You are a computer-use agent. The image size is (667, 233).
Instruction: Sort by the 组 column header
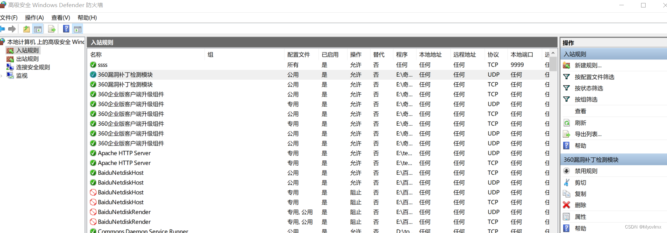(245, 55)
